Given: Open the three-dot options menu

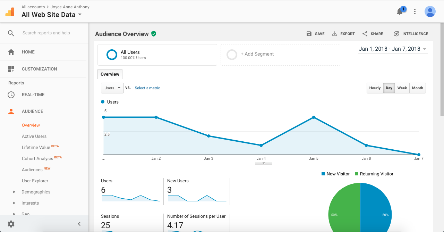Looking at the screenshot, I should (x=415, y=11).
